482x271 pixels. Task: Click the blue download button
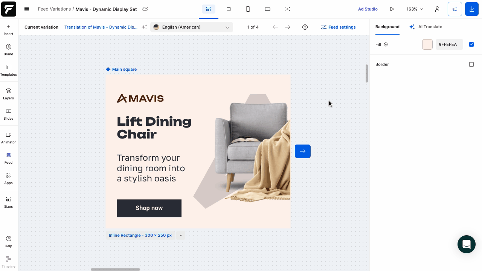click(472, 9)
